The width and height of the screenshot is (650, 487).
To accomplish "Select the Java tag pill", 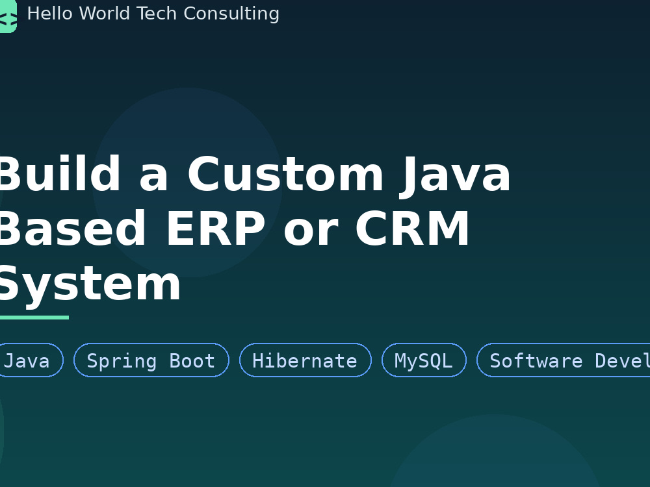I will (x=31, y=360).
